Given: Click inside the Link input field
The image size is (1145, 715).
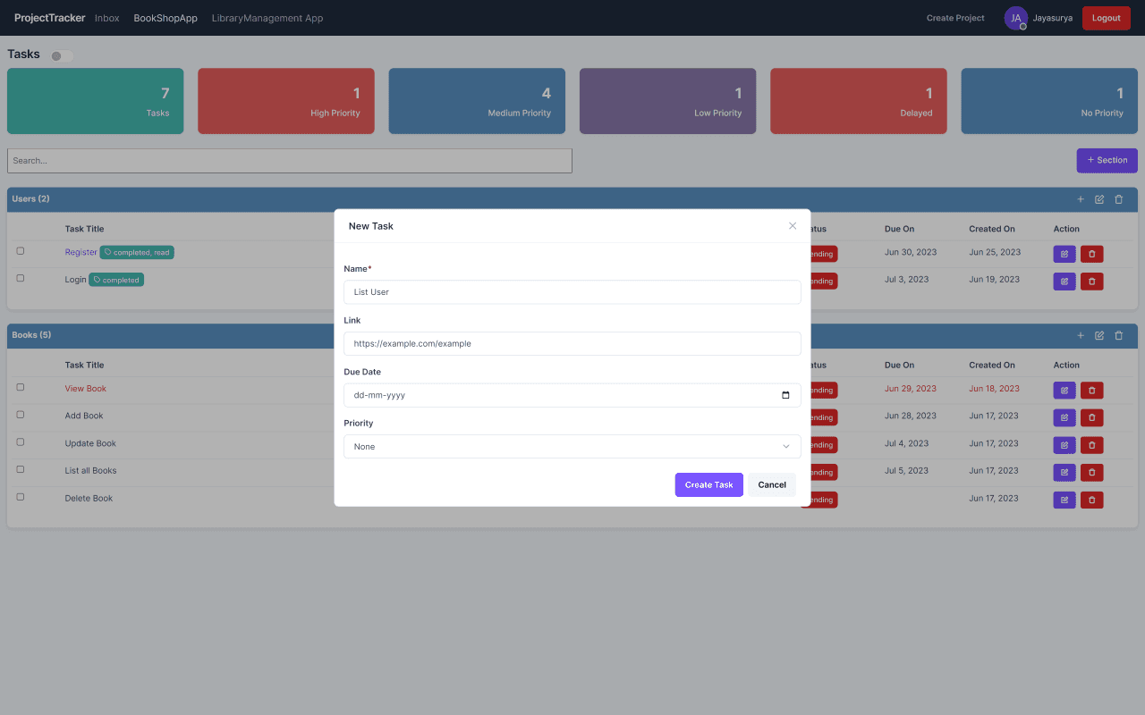Looking at the screenshot, I should coord(572,343).
